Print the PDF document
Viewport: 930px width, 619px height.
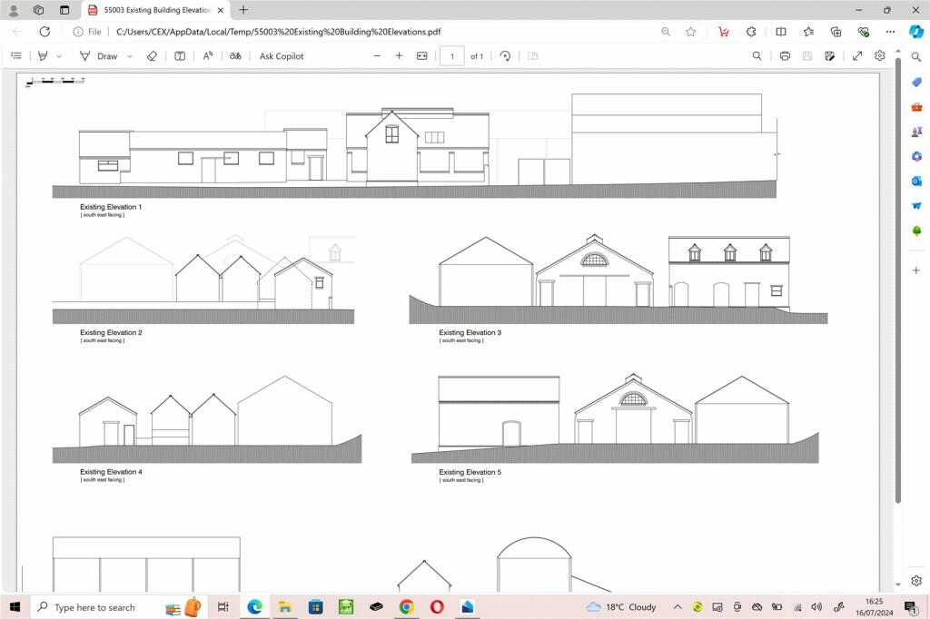(785, 56)
